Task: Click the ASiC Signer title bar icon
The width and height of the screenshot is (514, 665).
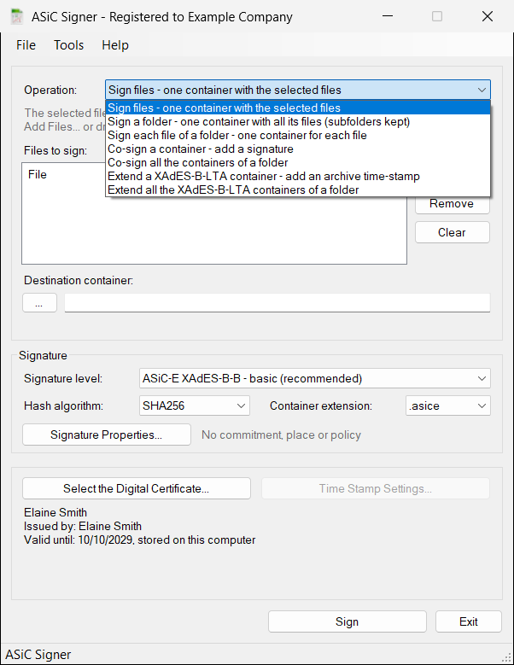Action: coord(17,16)
